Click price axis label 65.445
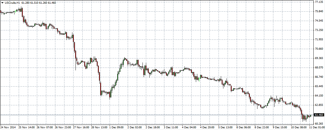The image size is (325, 130). 319,86
